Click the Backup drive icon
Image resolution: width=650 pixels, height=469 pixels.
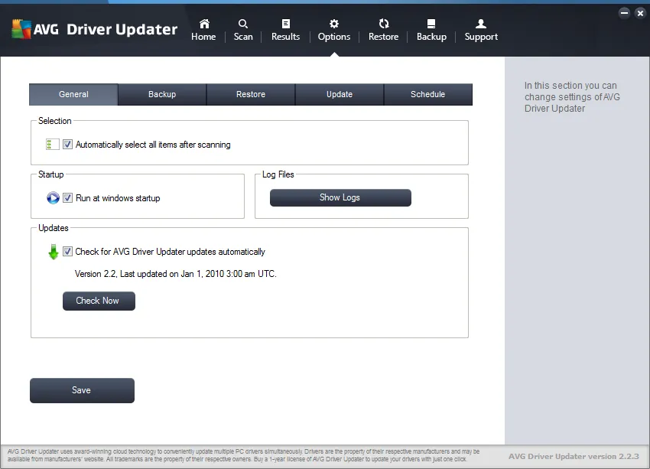431,24
